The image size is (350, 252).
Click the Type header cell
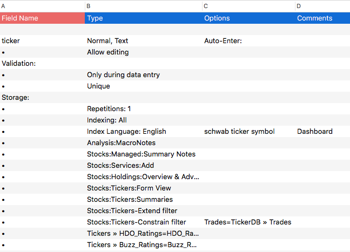[144, 18]
